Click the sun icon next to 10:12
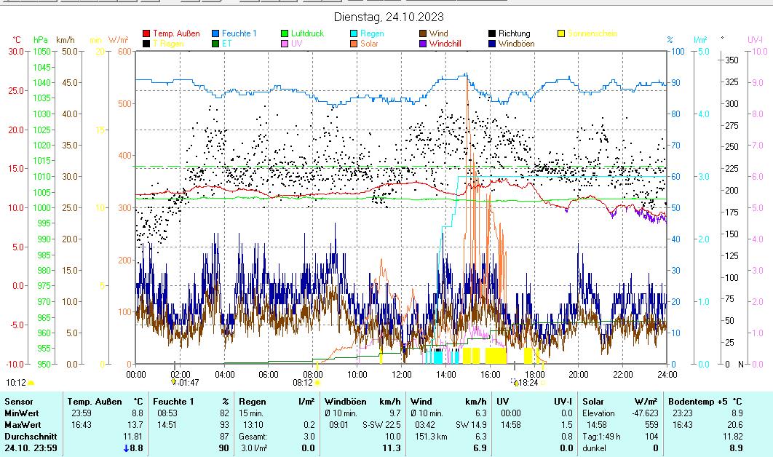The image size is (773, 457). coord(31,383)
